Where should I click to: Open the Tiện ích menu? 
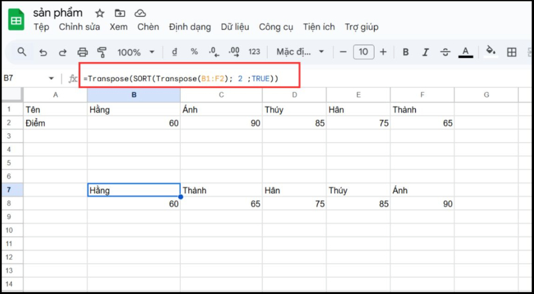pyautogui.click(x=319, y=27)
